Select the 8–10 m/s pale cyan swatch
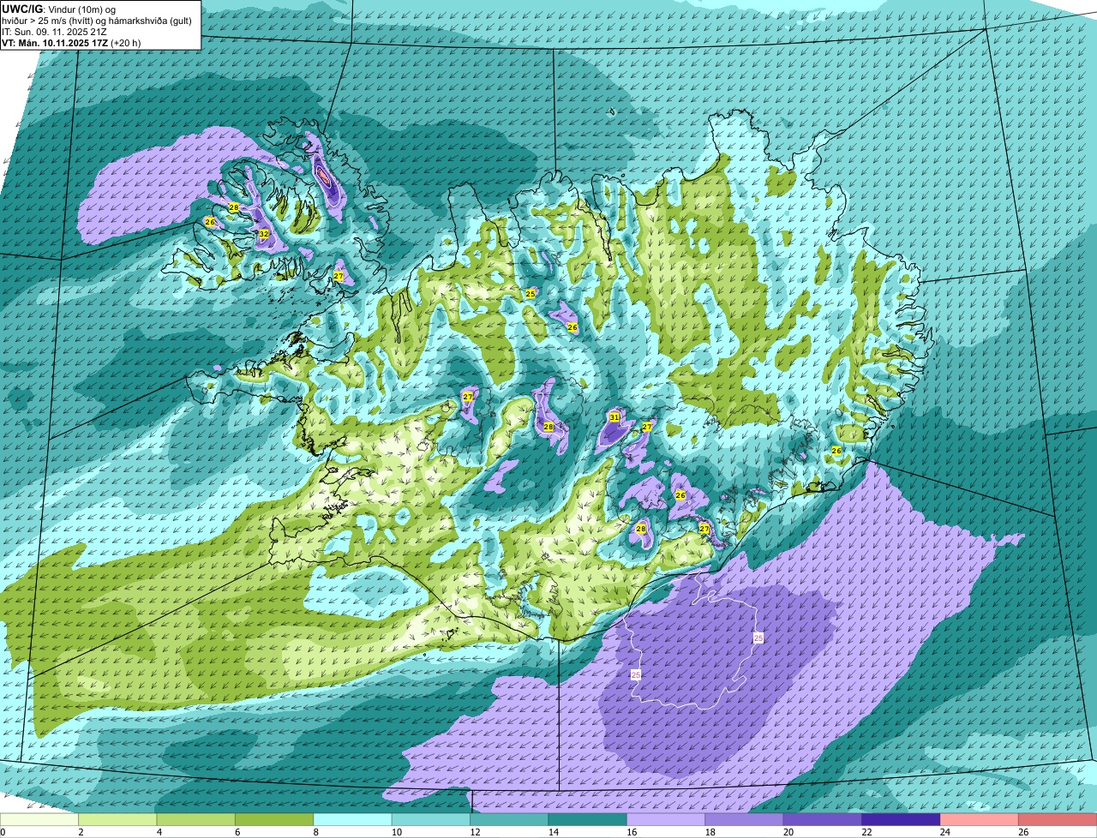This screenshot has height=838, width=1097. [353, 819]
